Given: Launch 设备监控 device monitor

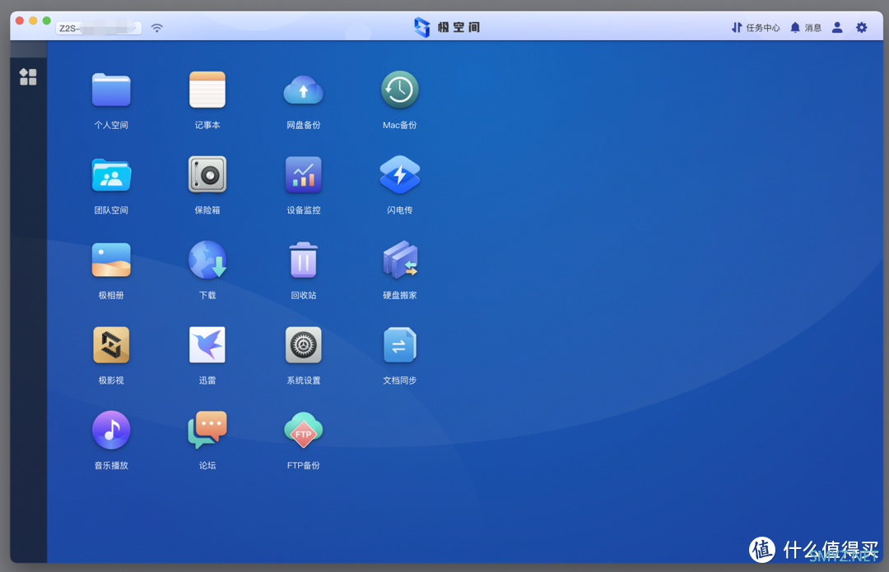Looking at the screenshot, I should click(x=303, y=175).
